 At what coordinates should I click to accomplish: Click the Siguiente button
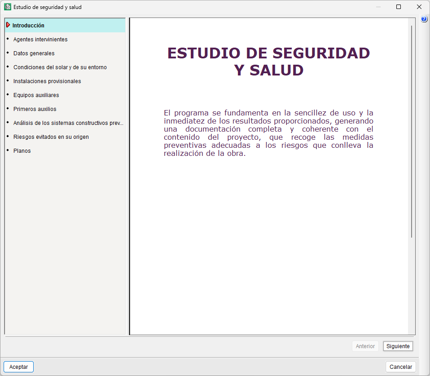pyautogui.click(x=398, y=346)
